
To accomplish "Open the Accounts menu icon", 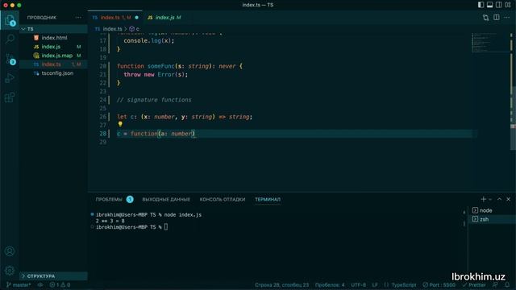I will [10, 251].
